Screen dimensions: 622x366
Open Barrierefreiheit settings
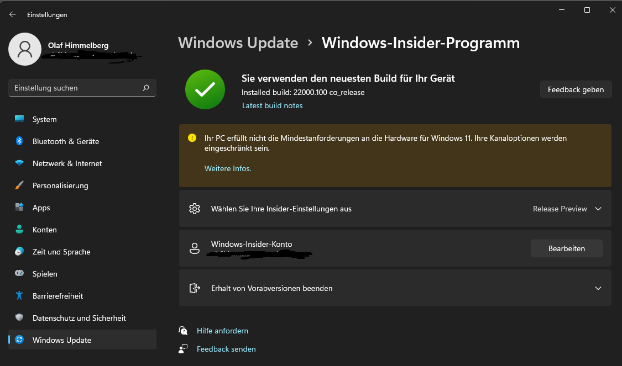tap(82, 296)
